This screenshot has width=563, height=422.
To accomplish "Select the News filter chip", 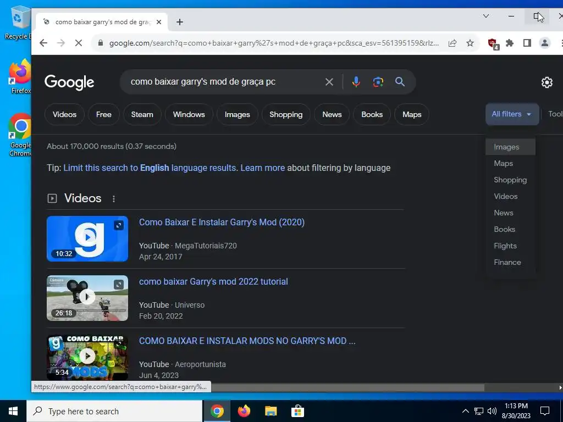I will [x=332, y=114].
